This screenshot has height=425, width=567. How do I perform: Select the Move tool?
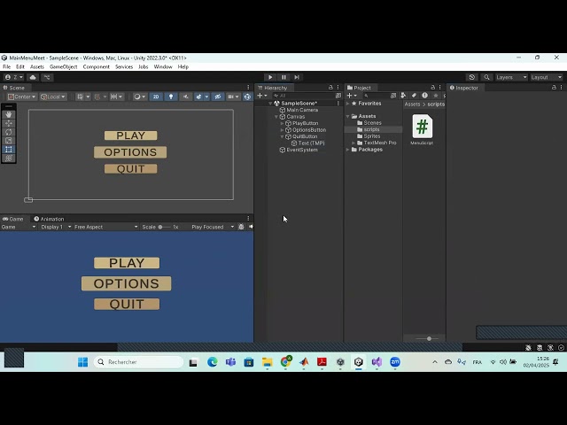coord(9,123)
